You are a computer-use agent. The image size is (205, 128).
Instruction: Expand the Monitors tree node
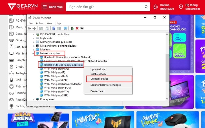[x=33, y=50]
